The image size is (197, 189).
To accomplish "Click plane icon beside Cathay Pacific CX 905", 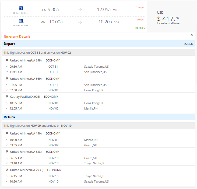I will pos(7,96).
